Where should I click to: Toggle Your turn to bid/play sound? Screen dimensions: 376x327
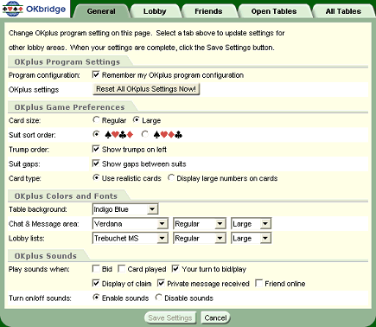tap(175, 269)
